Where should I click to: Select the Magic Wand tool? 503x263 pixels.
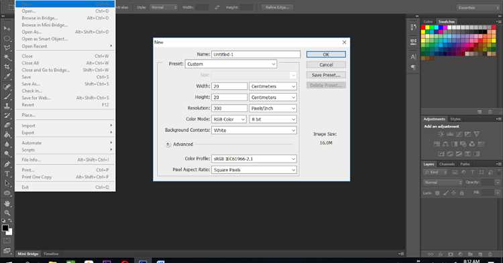click(7, 58)
